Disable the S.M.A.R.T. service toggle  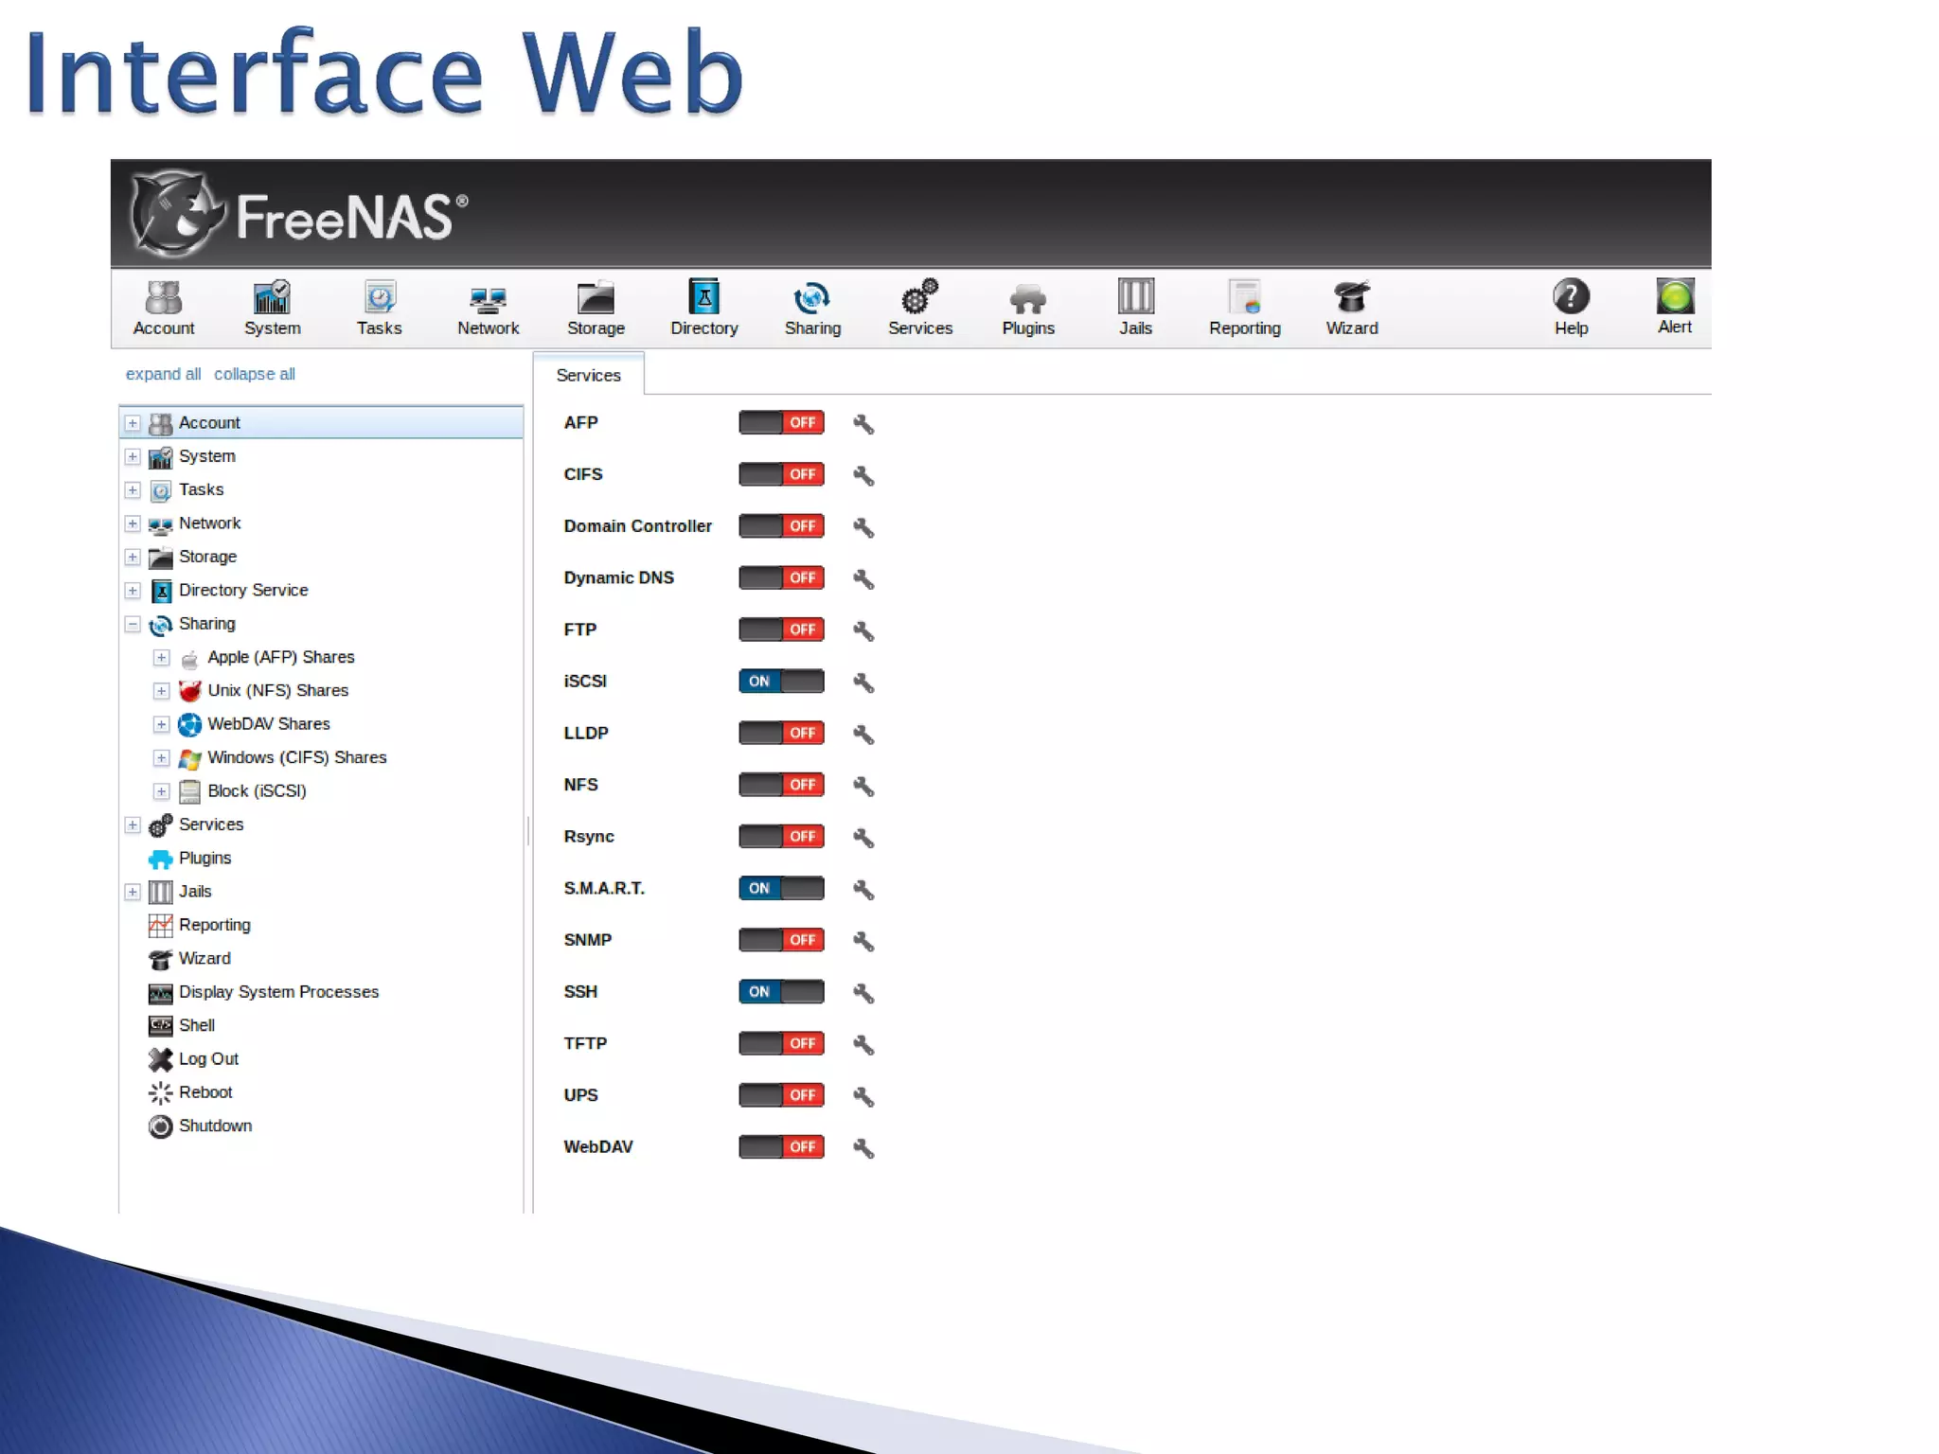point(781,888)
